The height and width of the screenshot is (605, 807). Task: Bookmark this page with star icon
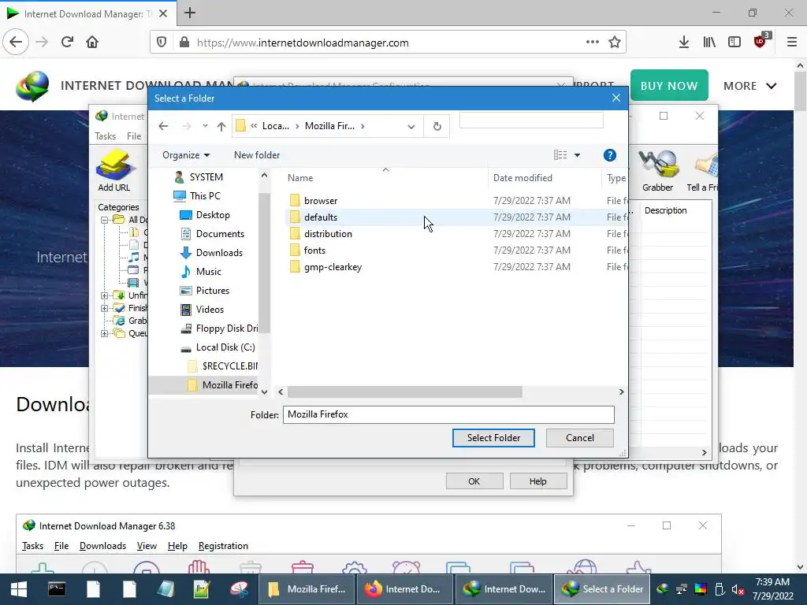click(615, 43)
